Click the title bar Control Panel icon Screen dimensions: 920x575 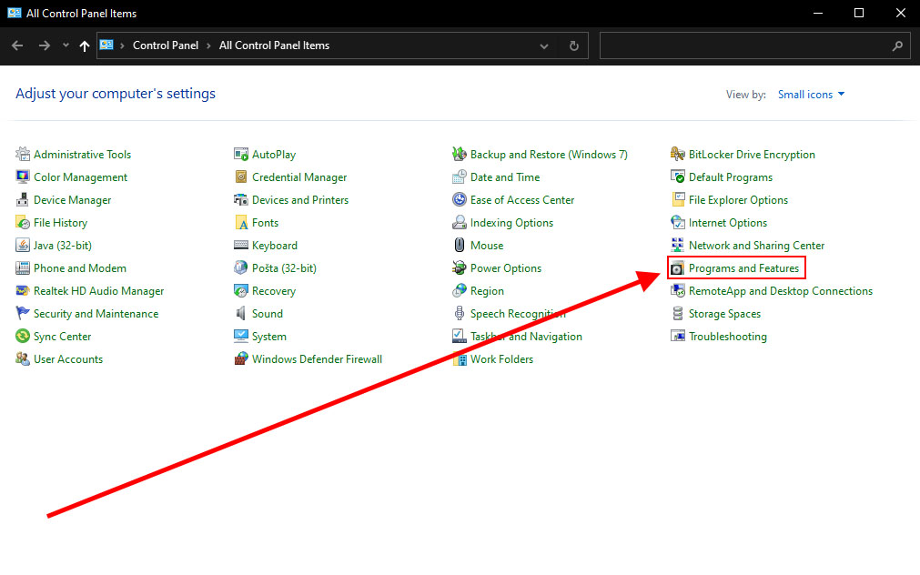coord(14,13)
